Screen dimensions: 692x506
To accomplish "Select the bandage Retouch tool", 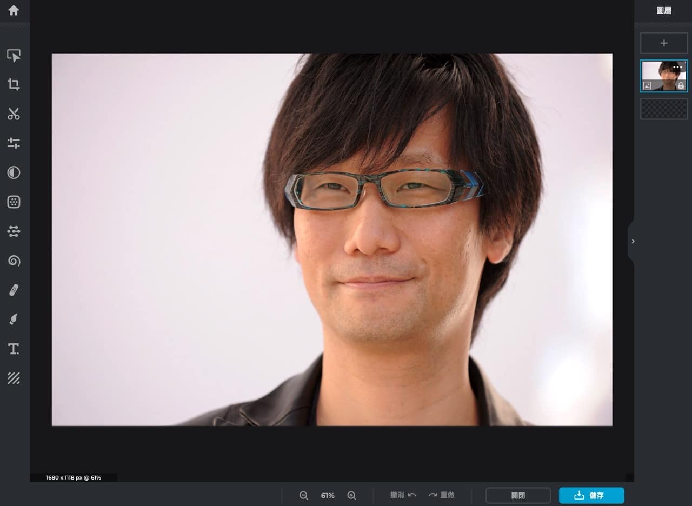I will coord(14,290).
